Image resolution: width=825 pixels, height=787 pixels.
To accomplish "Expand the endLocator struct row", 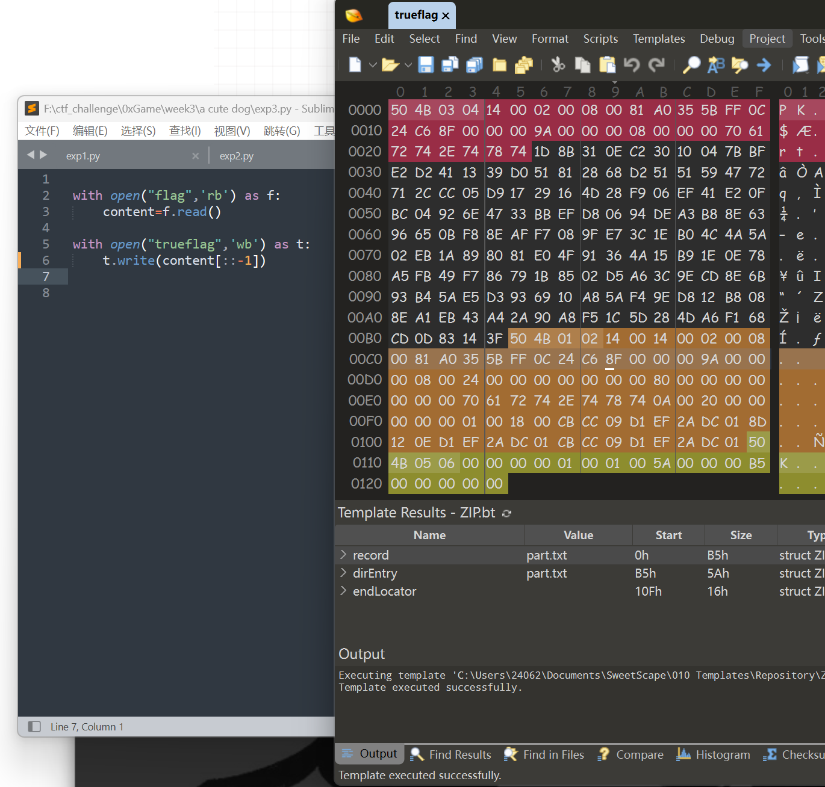I will [343, 591].
